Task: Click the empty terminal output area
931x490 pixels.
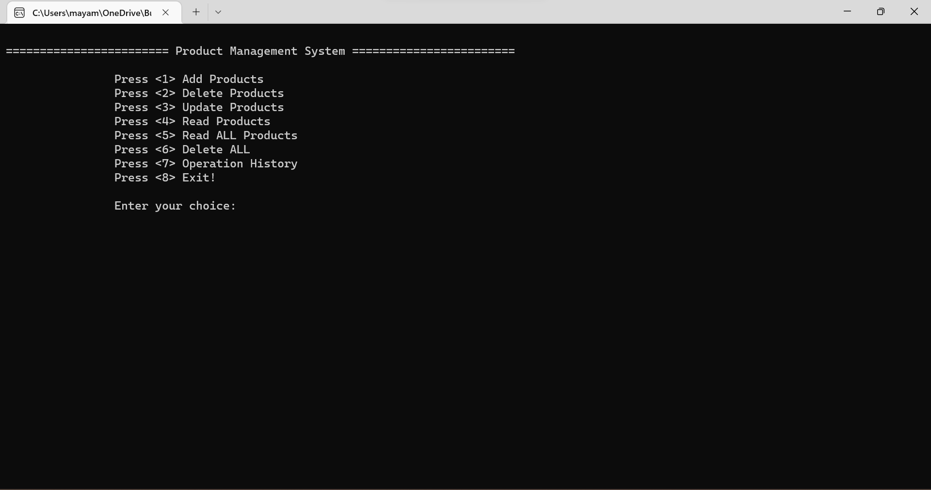Action: (x=465, y=340)
